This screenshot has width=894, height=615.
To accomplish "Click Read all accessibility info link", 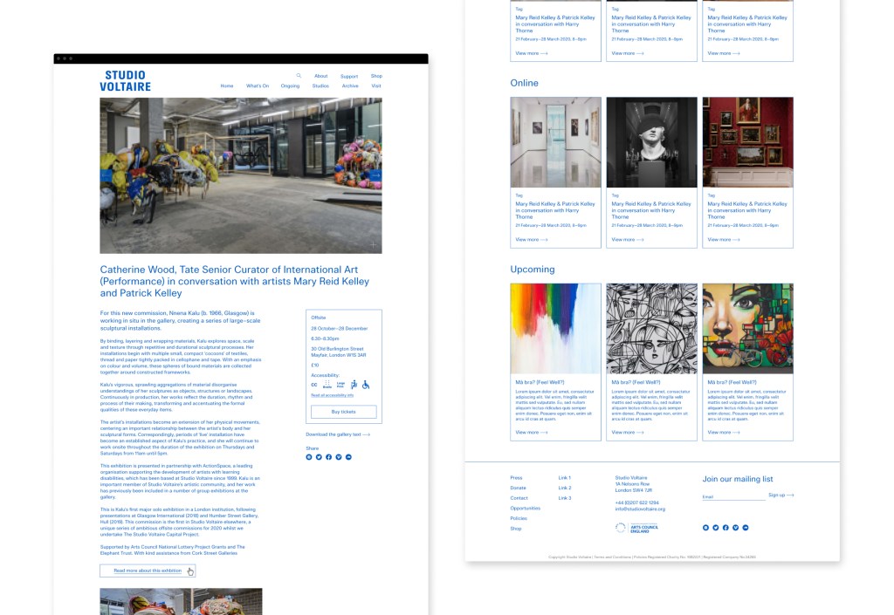I will (x=332, y=395).
